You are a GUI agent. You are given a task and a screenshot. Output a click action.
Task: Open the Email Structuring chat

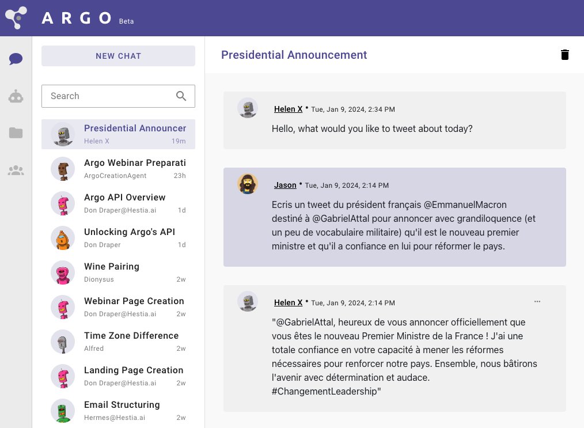pyautogui.click(x=118, y=411)
